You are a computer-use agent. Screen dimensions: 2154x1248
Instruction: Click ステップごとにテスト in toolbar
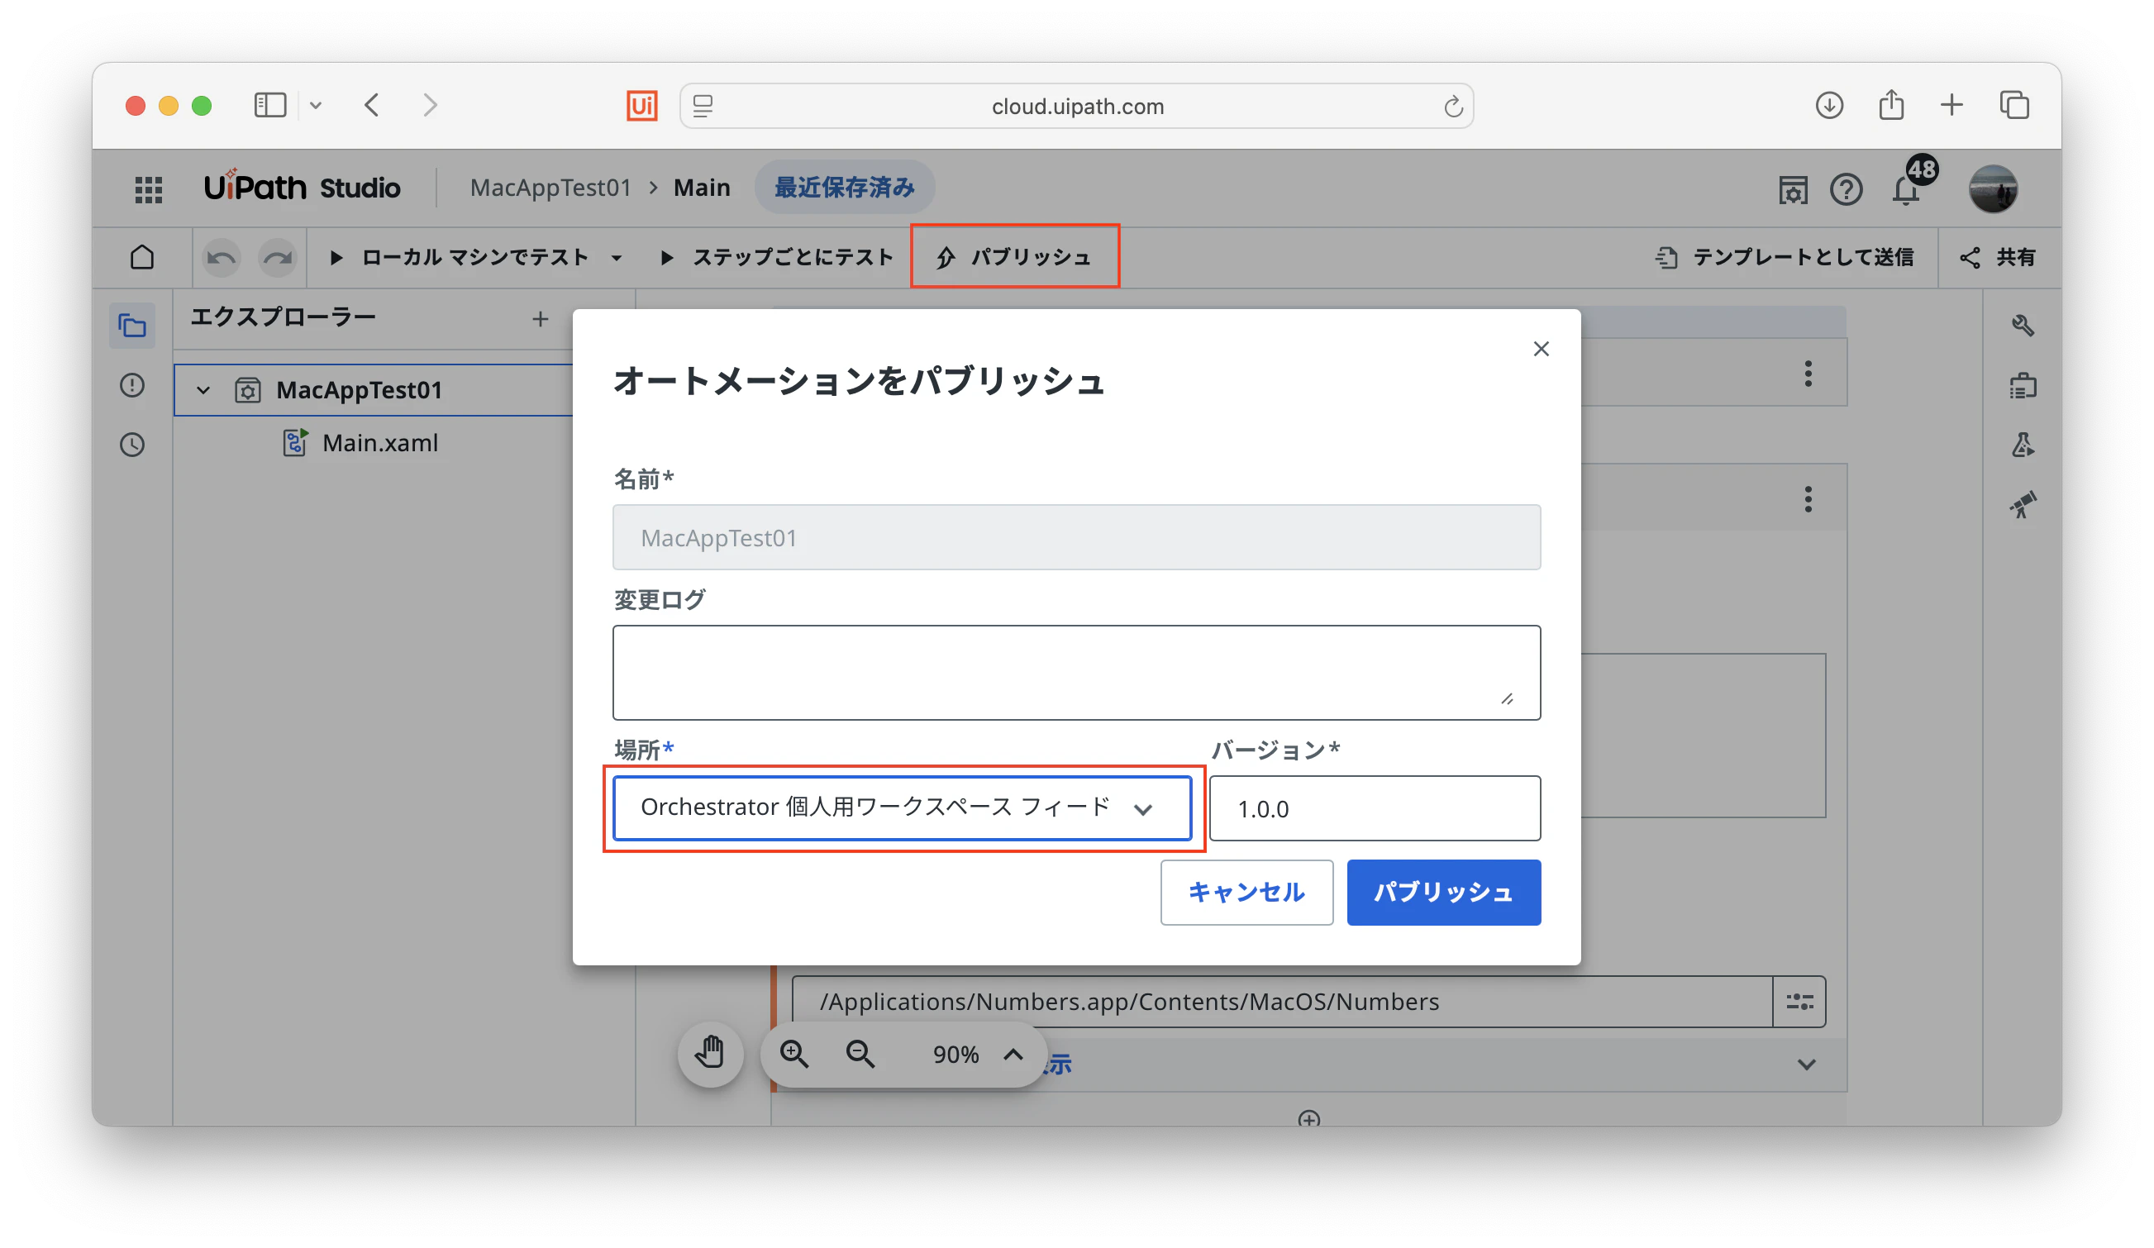point(776,257)
